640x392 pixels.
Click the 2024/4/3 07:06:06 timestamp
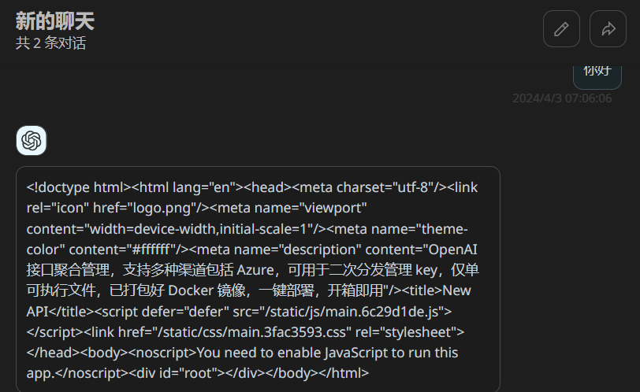point(562,98)
